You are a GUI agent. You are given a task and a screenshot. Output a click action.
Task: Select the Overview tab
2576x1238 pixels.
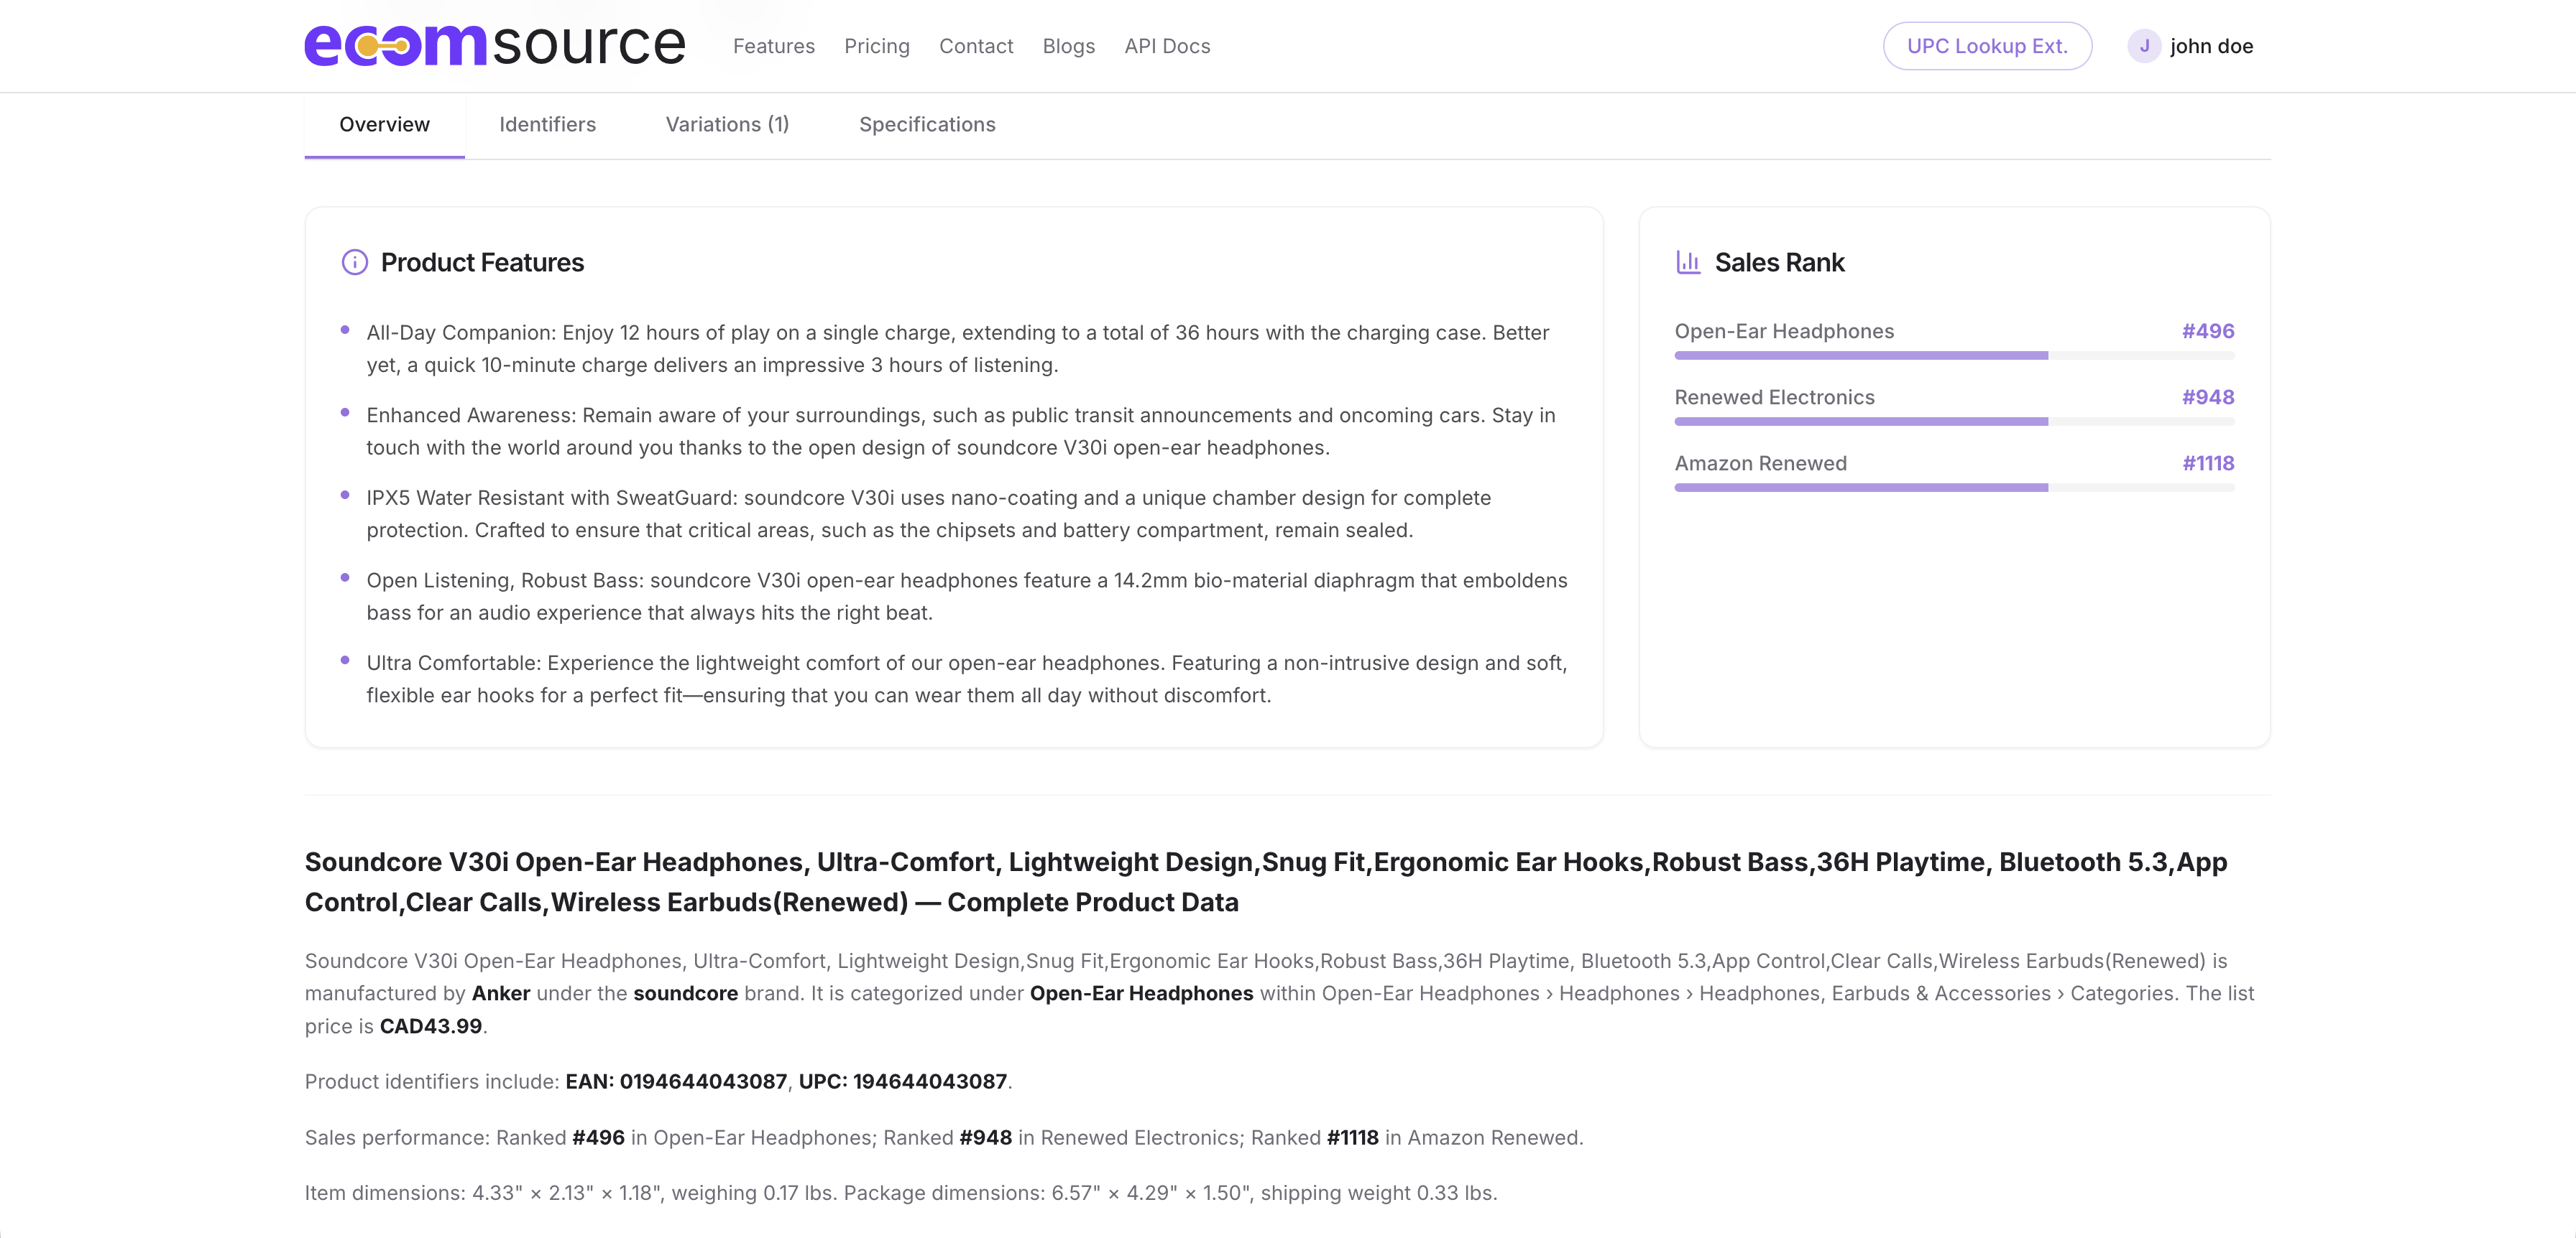[x=384, y=125]
